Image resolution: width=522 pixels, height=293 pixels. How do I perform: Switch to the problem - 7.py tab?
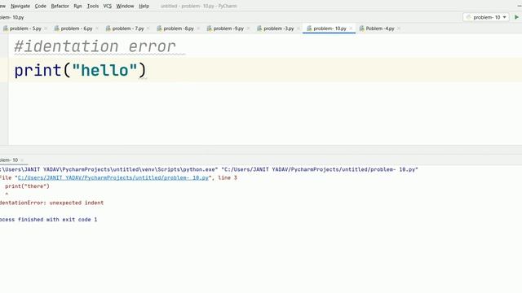pos(128,28)
